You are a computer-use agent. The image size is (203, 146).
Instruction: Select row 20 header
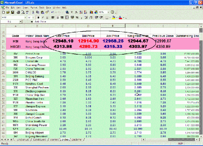(3, 41)
